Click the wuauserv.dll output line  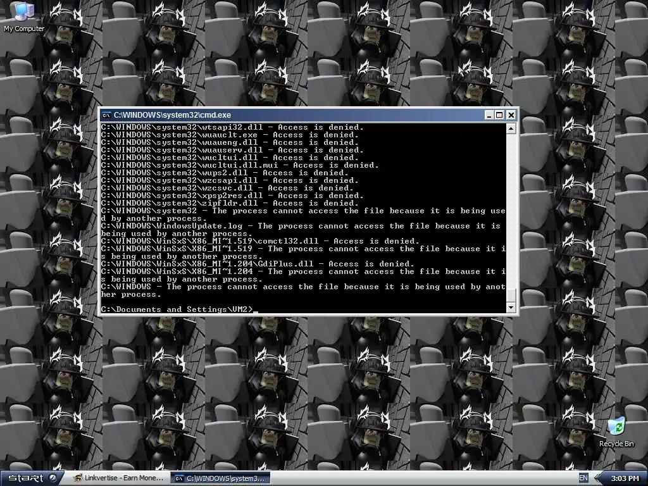232,149
